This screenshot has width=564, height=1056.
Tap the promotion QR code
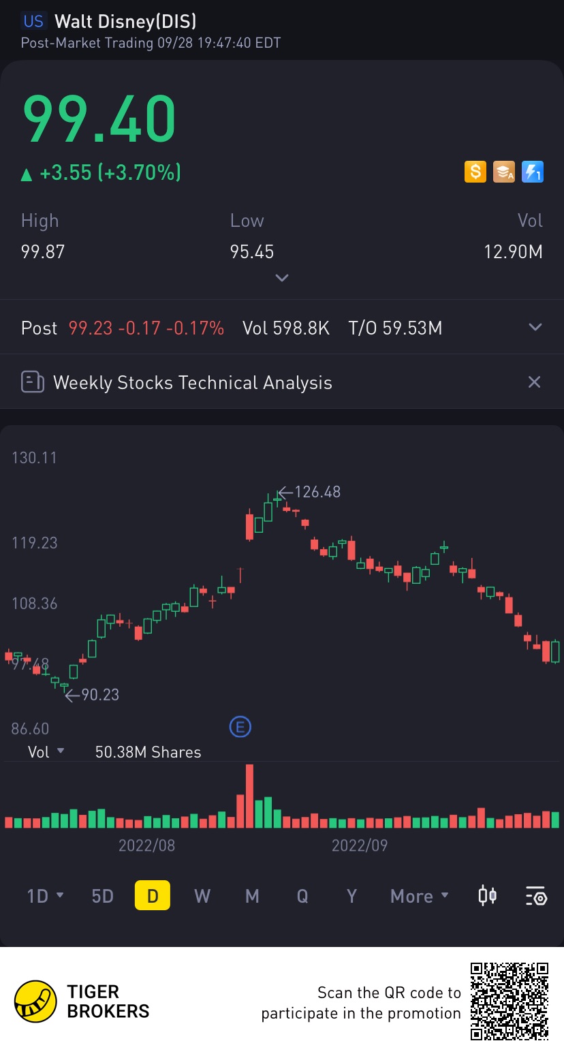point(510,1001)
